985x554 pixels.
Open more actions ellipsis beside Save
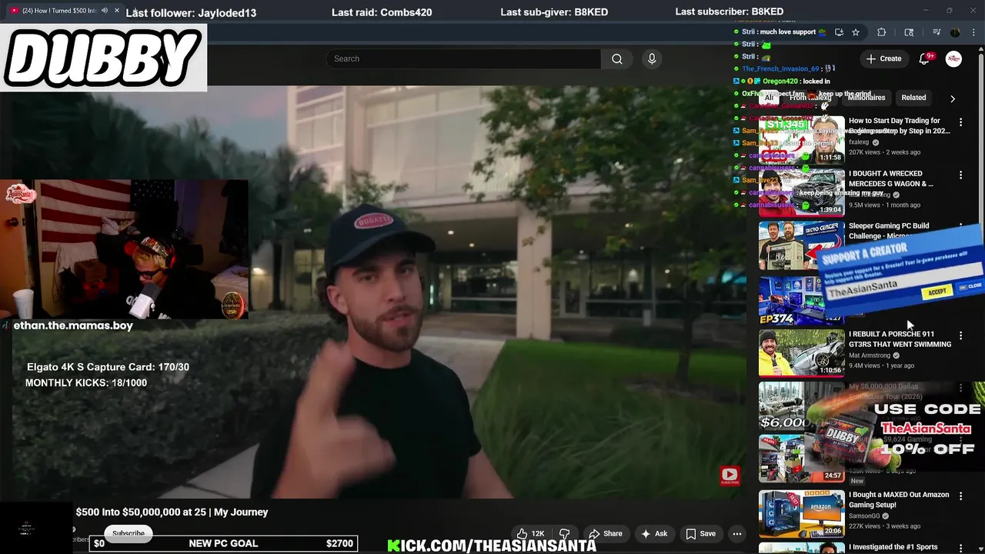(736, 533)
